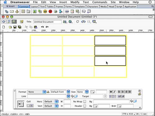
Task: Click the Tag Chooser icon
Action: (x=89, y=11)
